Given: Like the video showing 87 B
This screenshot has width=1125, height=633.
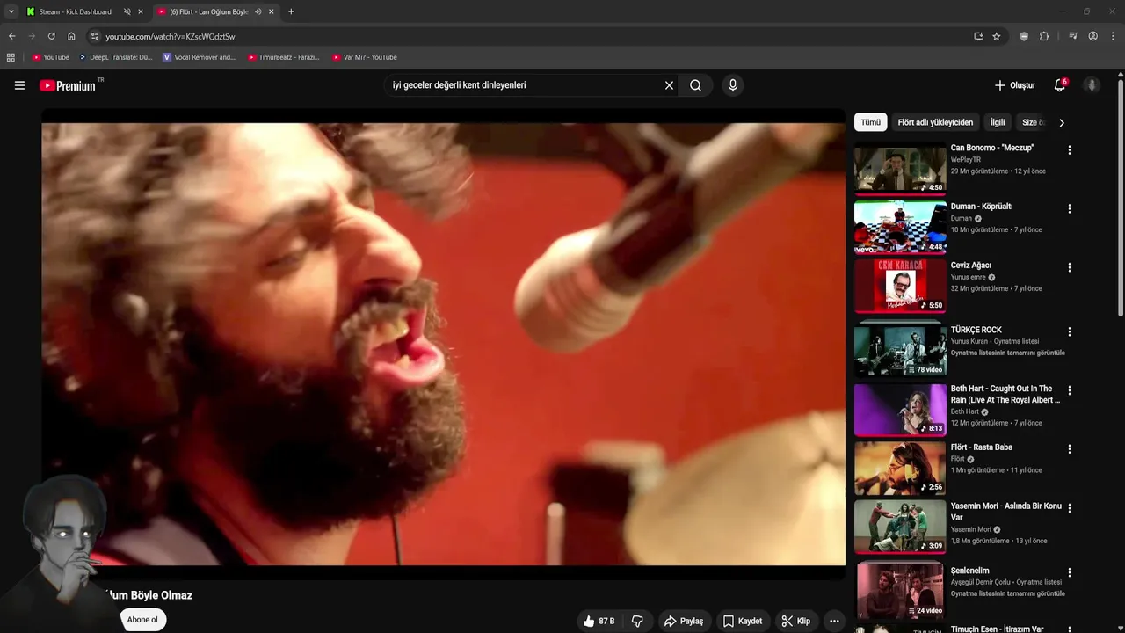Looking at the screenshot, I should pos(599,621).
